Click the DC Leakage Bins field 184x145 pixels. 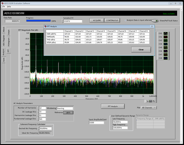pyautogui.click(x=42, y=112)
